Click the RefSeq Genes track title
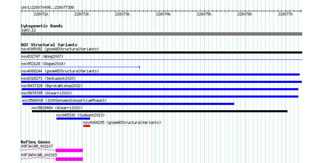This screenshot has height=163, width=312. point(35,142)
